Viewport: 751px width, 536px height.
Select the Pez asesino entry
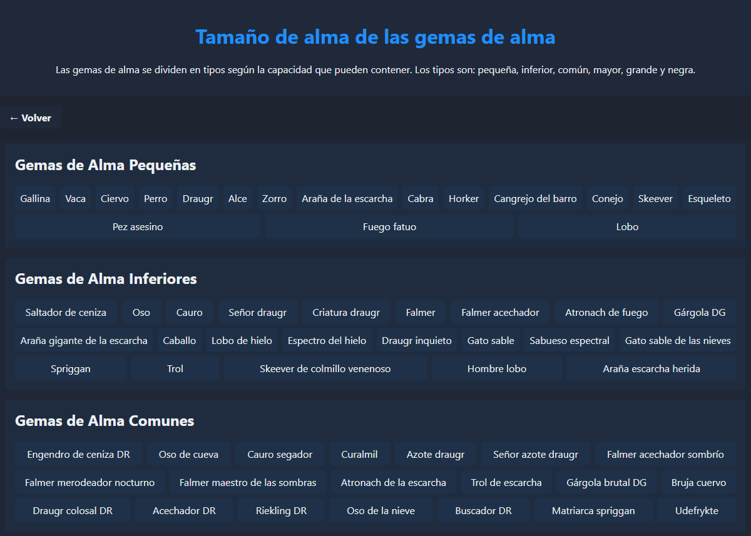[x=138, y=226]
